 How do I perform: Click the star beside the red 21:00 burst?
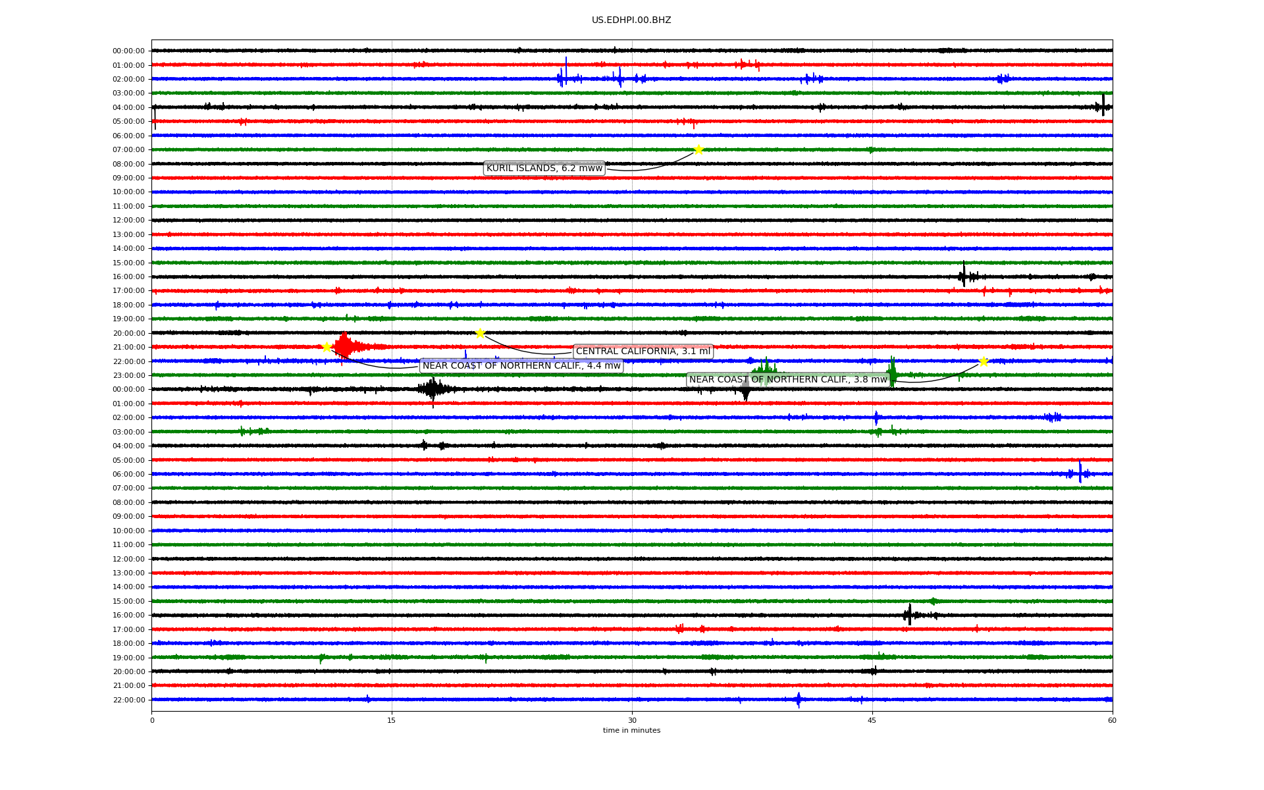tap(327, 347)
